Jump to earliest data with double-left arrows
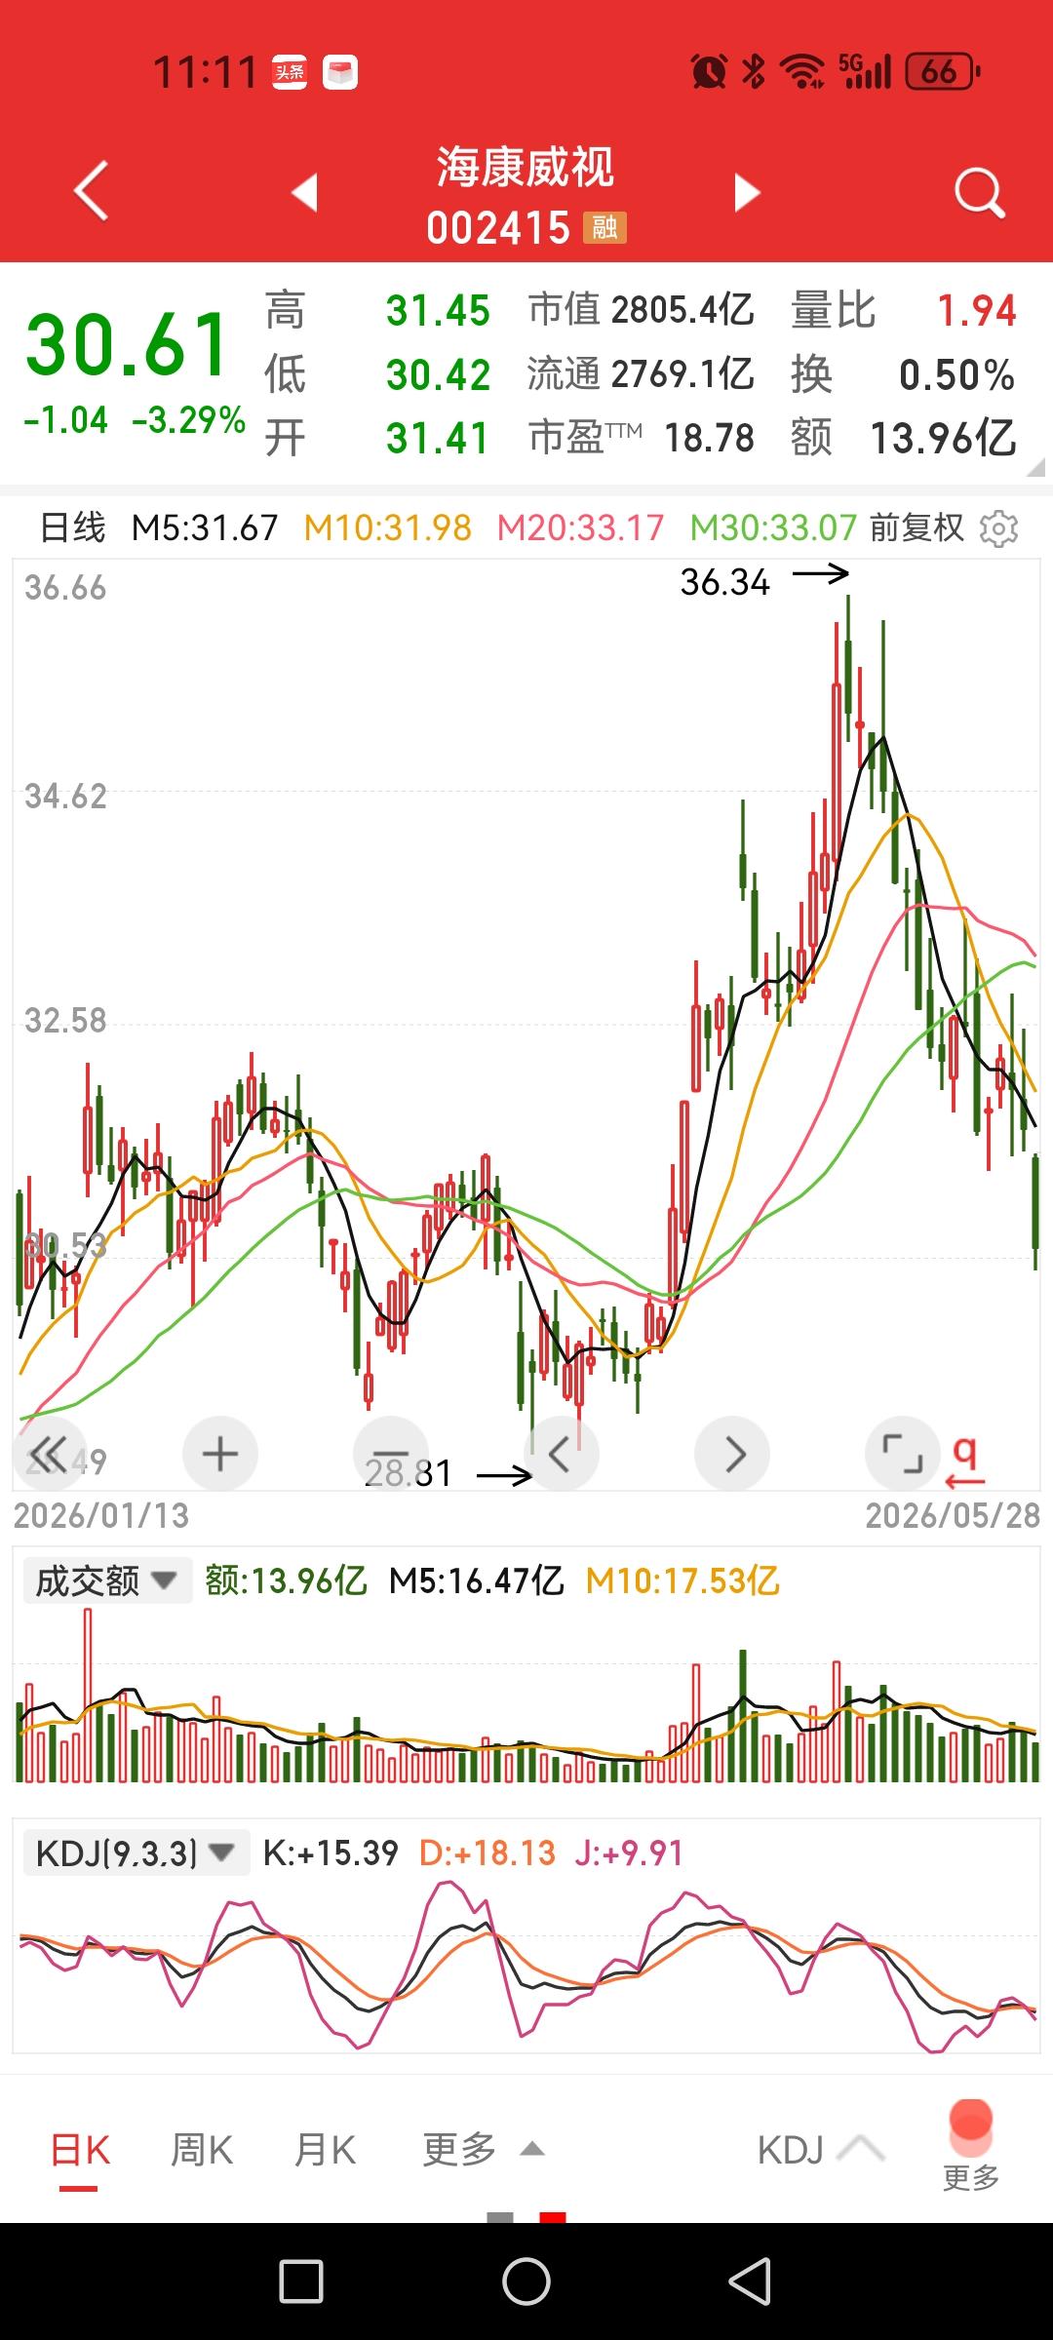 coord(51,1454)
